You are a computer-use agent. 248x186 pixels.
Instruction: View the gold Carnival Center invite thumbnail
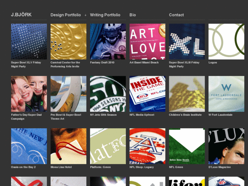pyautogui.click(x=69, y=42)
